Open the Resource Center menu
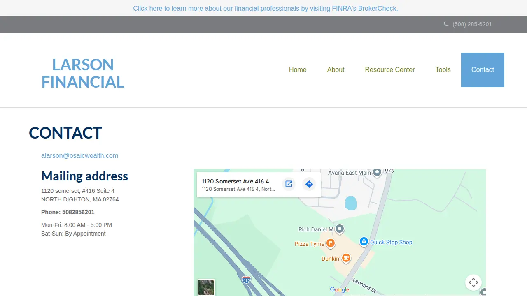The image size is (527, 296). (x=390, y=70)
